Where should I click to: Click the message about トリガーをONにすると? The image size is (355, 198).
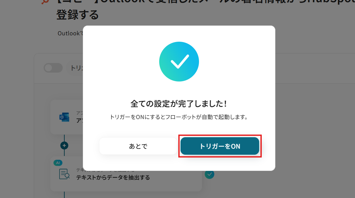click(x=179, y=117)
